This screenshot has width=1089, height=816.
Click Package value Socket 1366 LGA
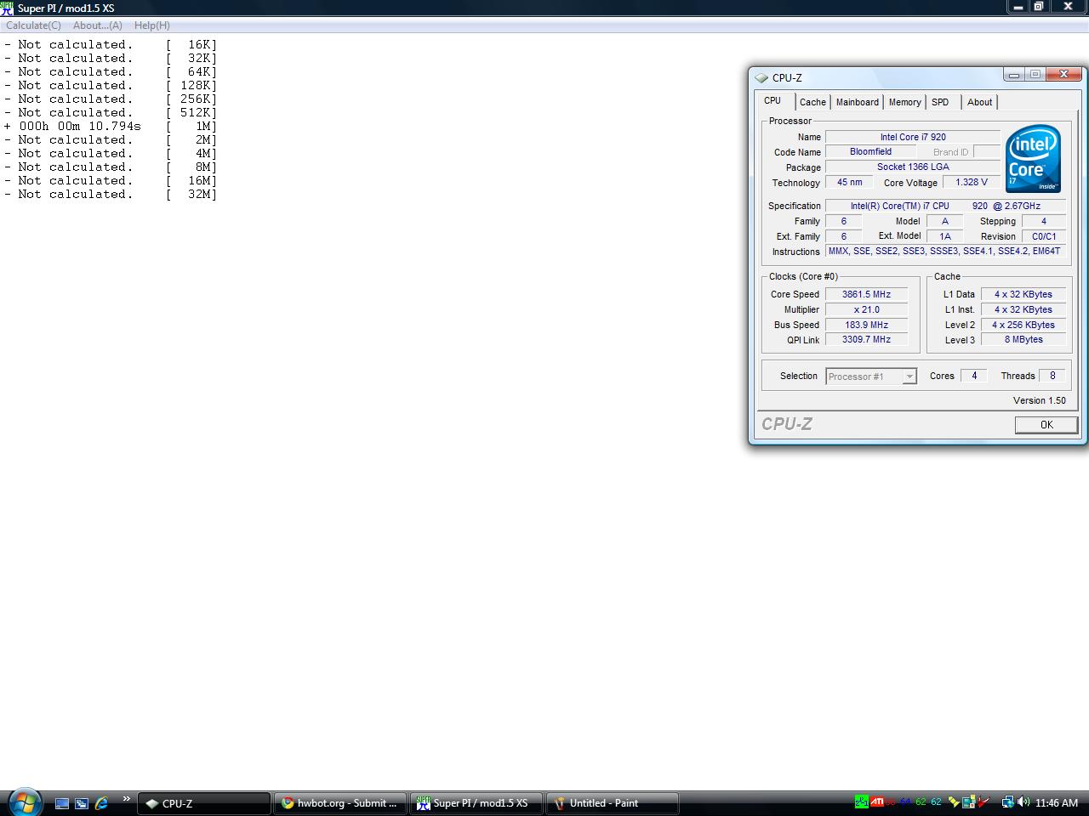coord(913,167)
